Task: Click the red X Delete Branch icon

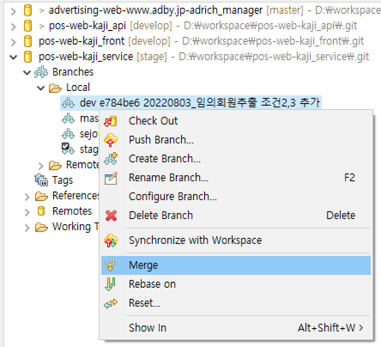Action: [x=111, y=216]
